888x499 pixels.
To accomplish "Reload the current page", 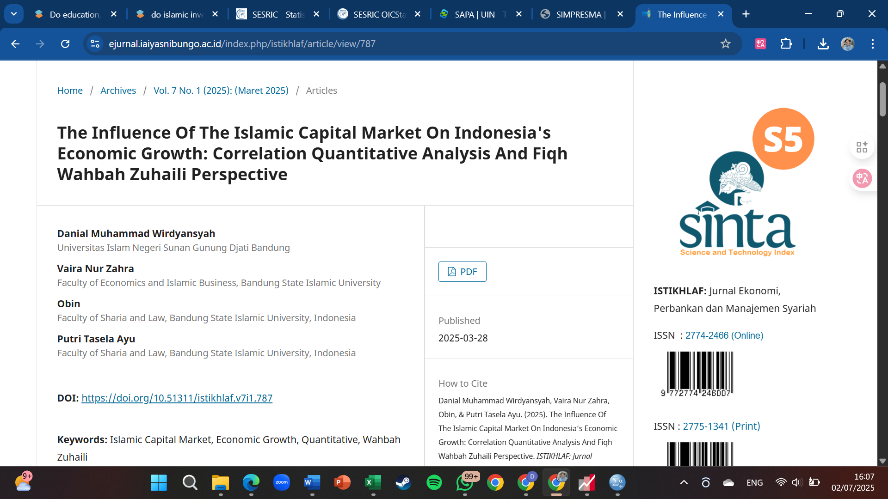I will click(x=65, y=44).
